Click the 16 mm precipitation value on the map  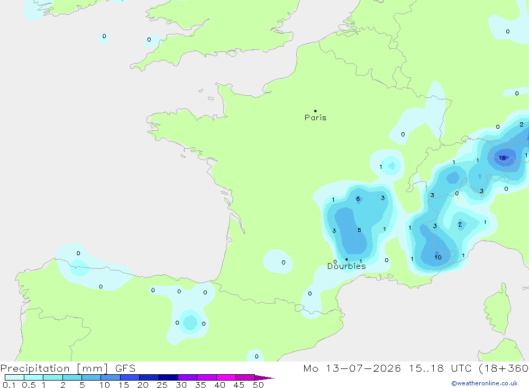[x=502, y=158]
